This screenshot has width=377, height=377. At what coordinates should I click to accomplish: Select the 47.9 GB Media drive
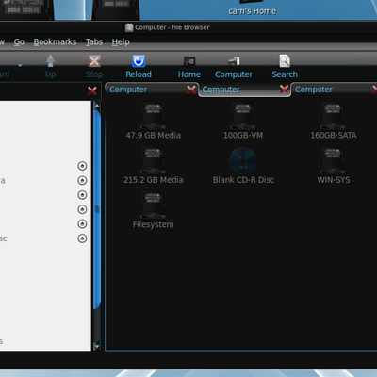tap(154, 122)
